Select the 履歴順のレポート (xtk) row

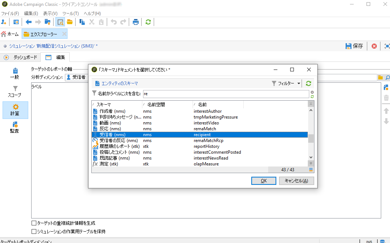(200, 146)
